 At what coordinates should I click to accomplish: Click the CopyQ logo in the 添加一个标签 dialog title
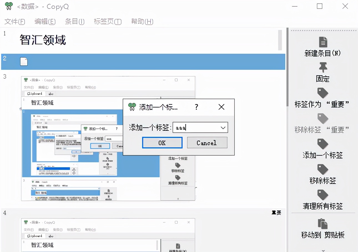point(132,107)
